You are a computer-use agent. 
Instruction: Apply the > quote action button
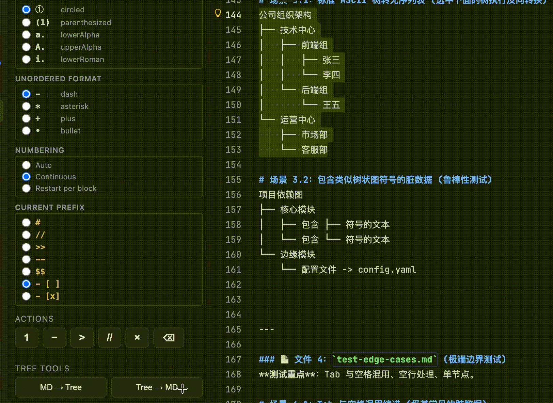tap(82, 338)
